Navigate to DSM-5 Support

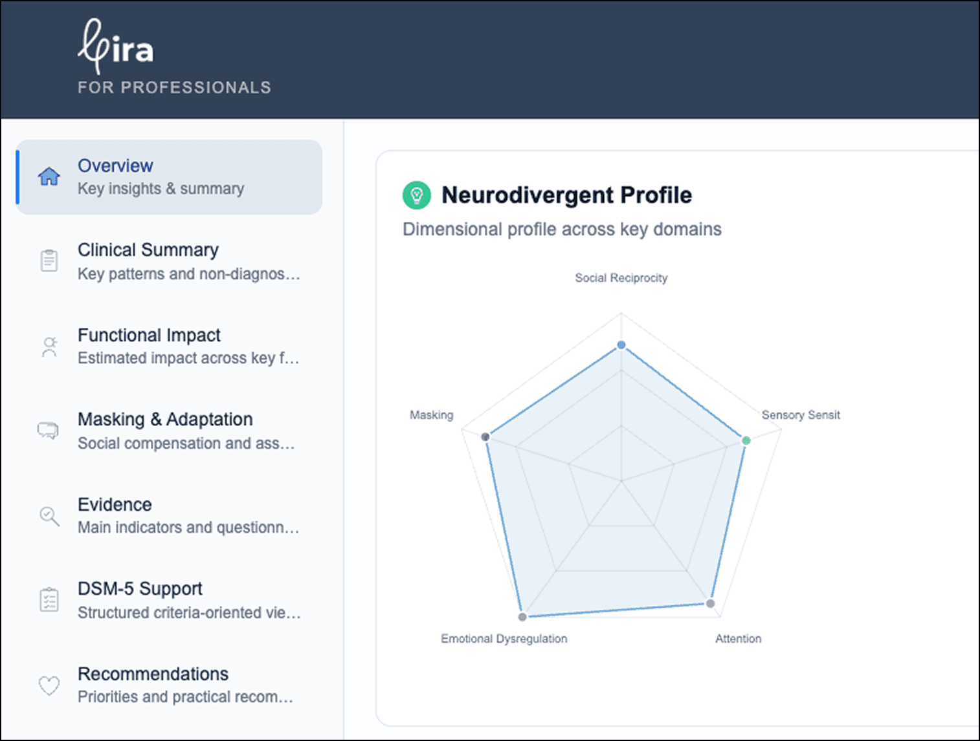pyautogui.click(x=140, y=589)
